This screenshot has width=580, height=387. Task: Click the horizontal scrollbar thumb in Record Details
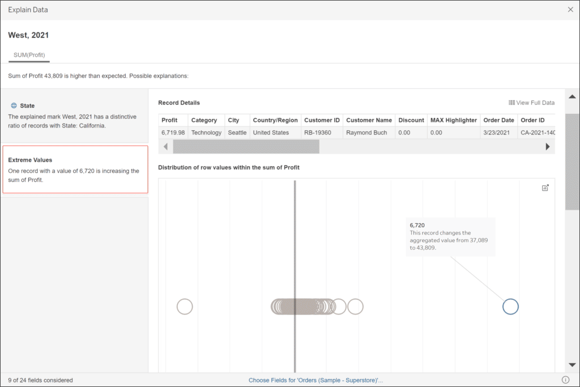246,147
